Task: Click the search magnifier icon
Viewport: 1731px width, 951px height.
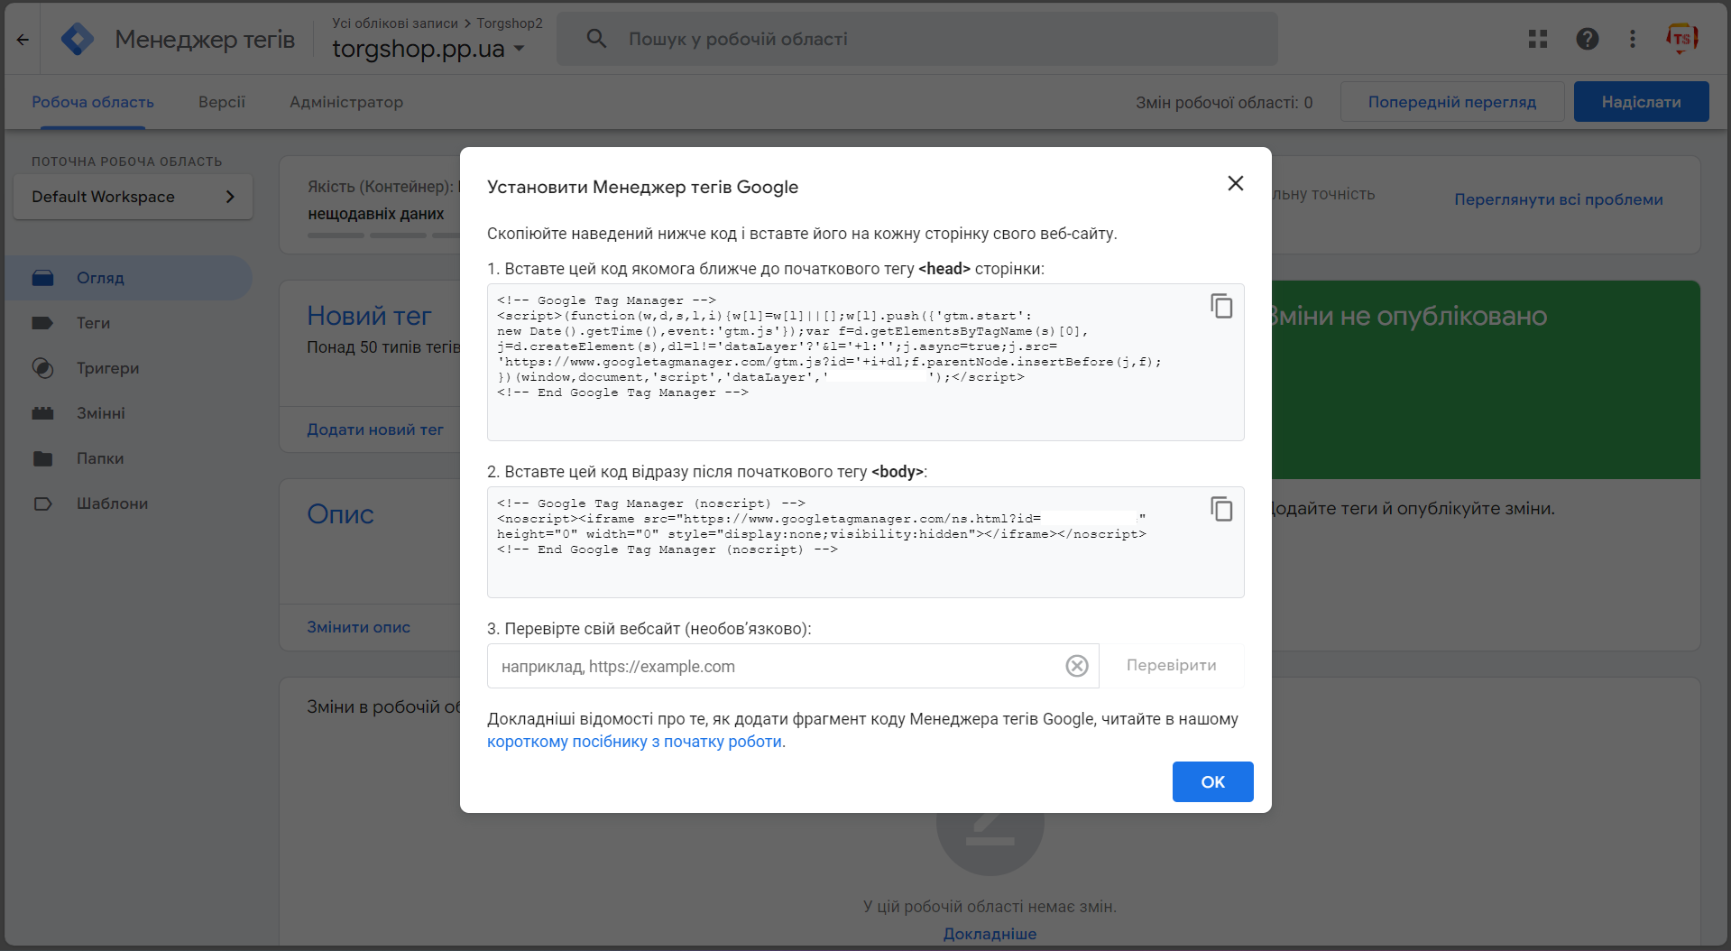Action: click(x=596, y=39)
